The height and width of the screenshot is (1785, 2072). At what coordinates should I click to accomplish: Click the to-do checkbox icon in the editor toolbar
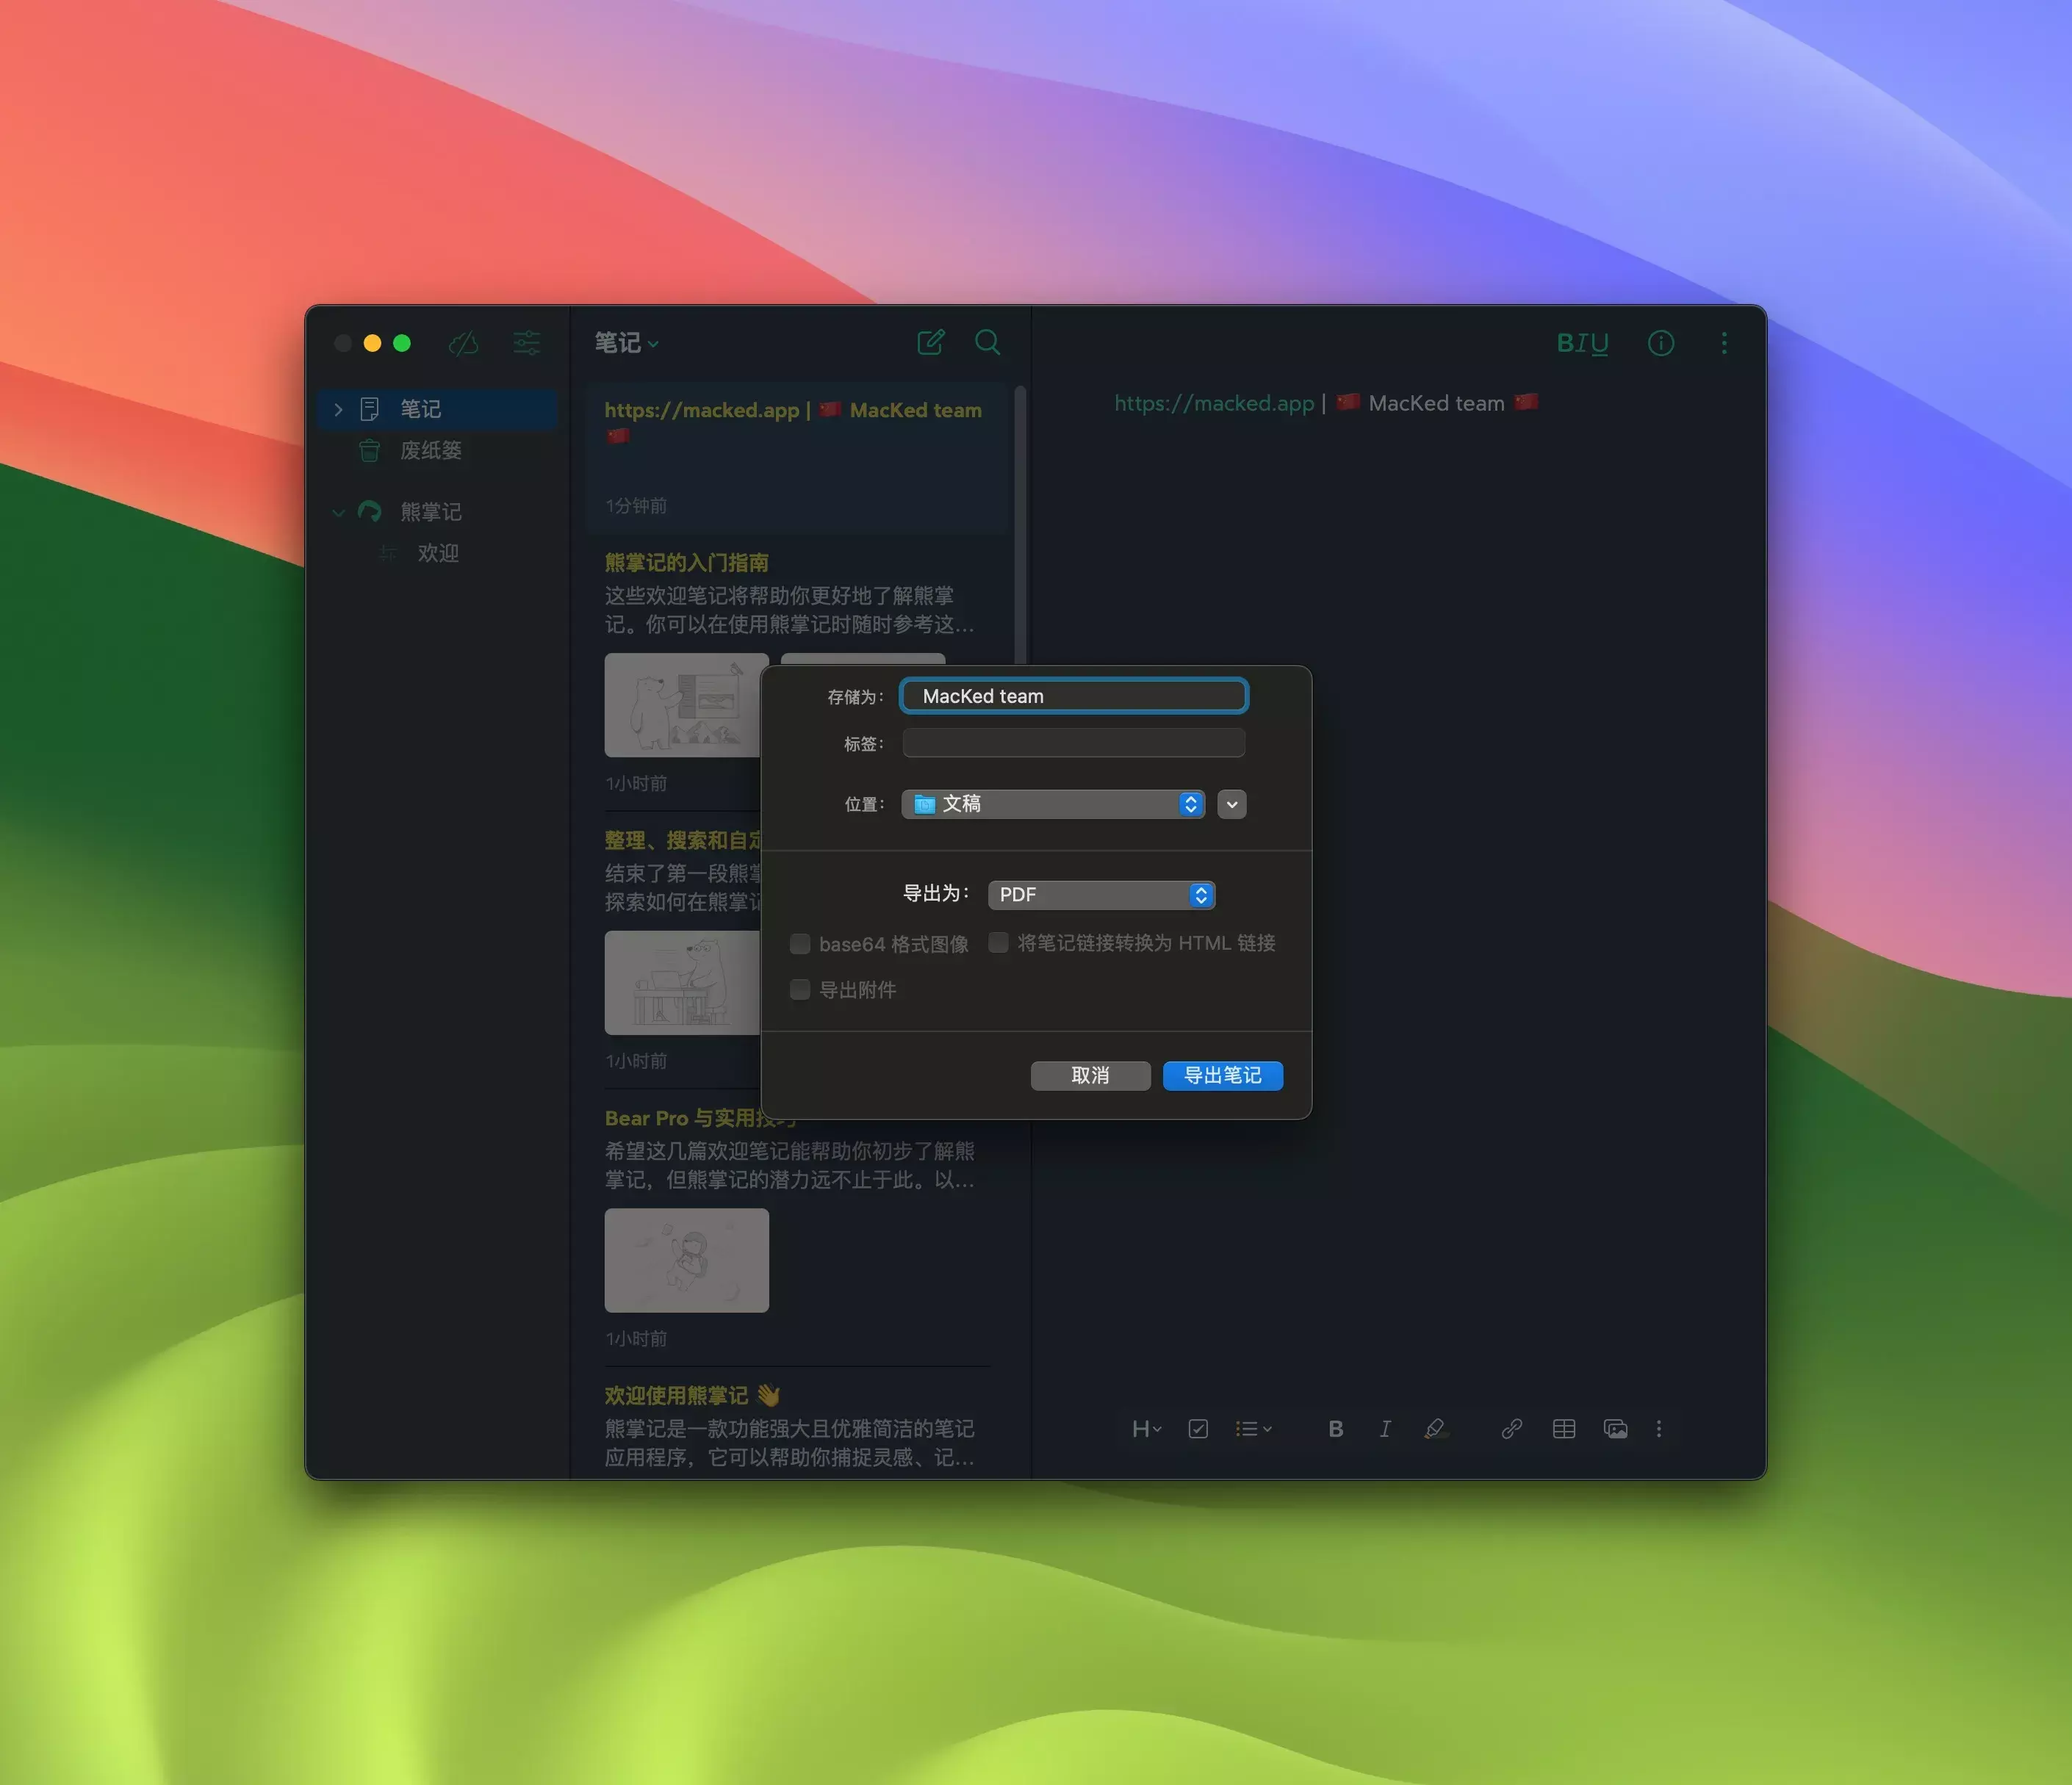coord(1198,1429)
